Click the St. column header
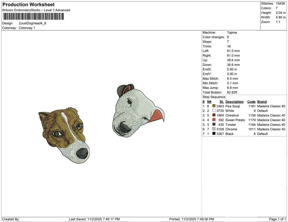 coord(221,101)
